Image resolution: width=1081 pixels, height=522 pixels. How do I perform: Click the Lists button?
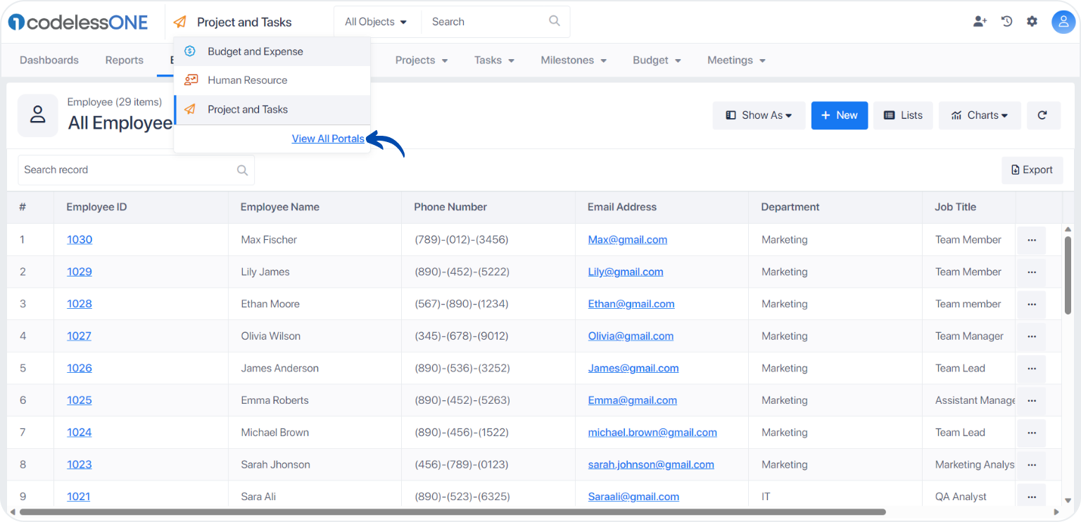click(903, 115)
